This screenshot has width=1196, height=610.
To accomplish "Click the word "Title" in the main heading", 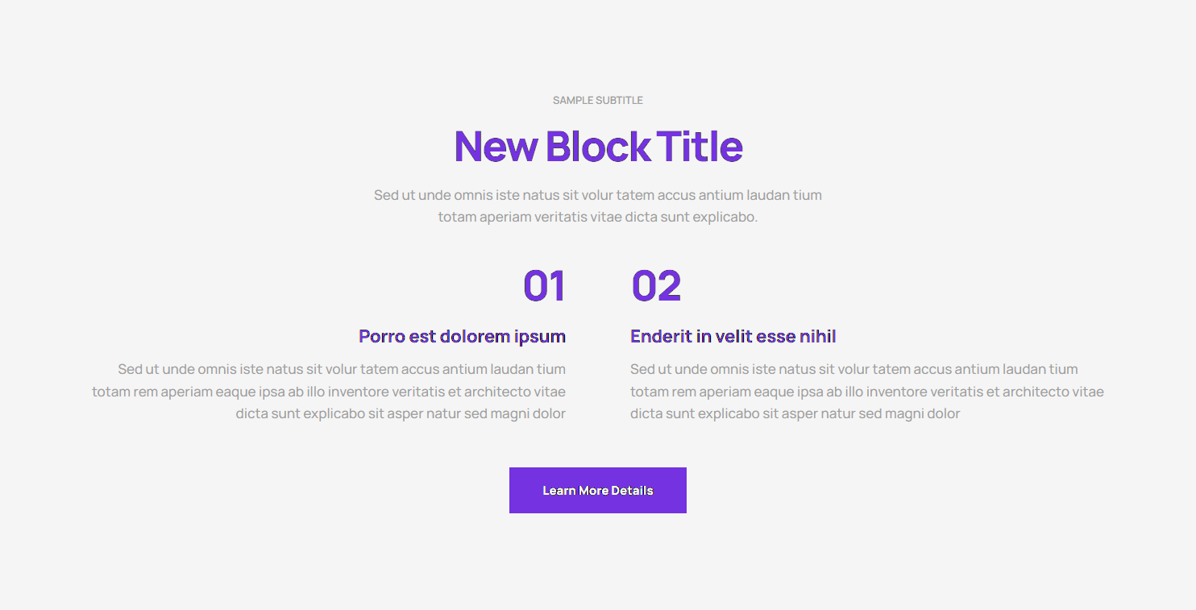I will [x=700, y=147].
